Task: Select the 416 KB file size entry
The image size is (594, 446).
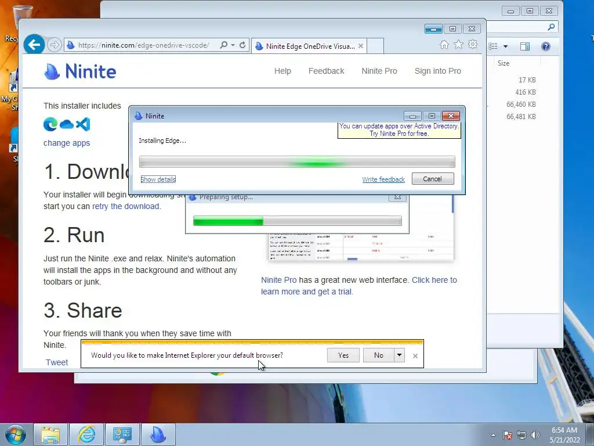Action: (x=526, y=92)
